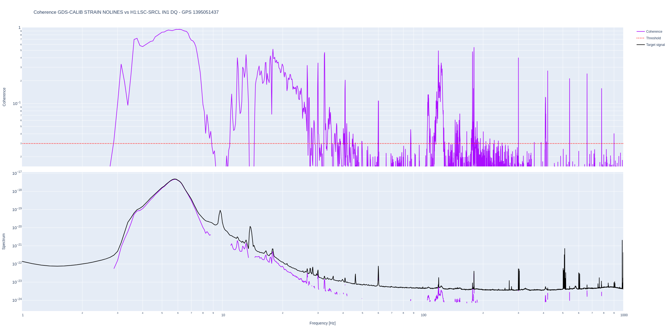
Task: Click the purple Coherence legend line swatch
Action: click(x=641, y=32)
